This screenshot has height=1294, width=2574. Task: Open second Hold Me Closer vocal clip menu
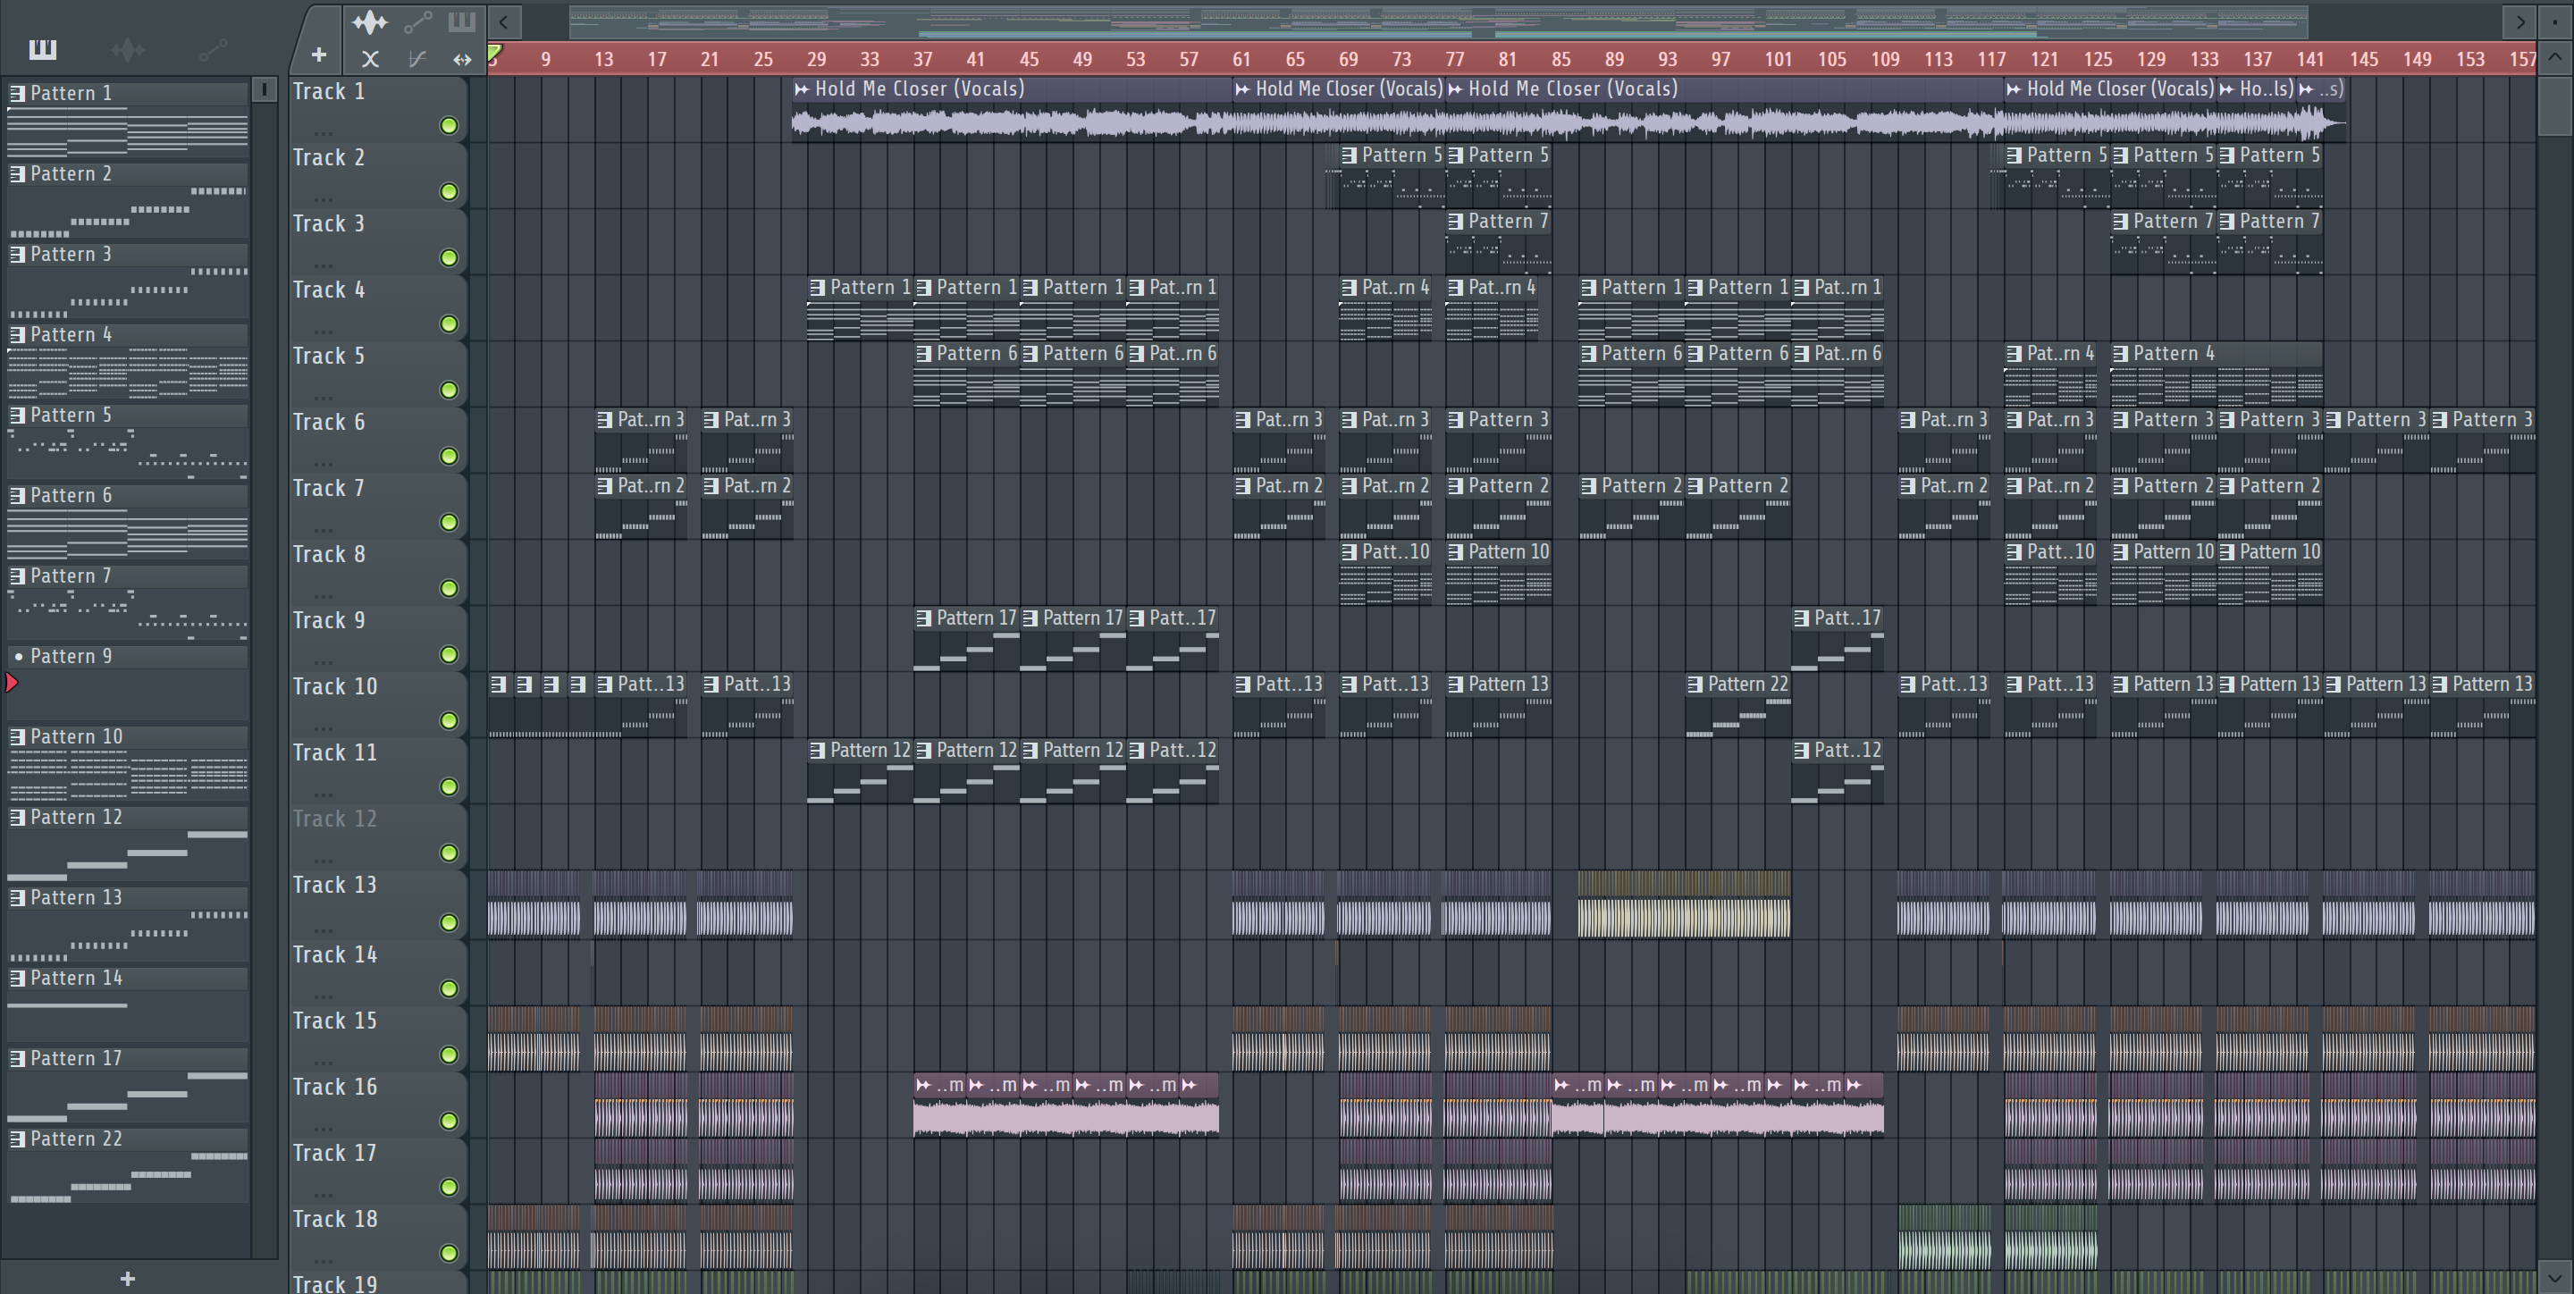coord(1242,89)
